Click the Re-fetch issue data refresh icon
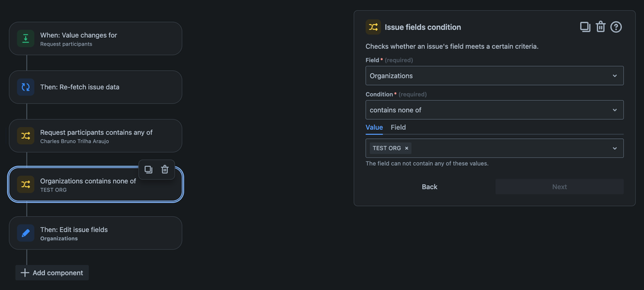Viewport: 644px width, 290px height. pyautogui.click(x=25, y=87)
